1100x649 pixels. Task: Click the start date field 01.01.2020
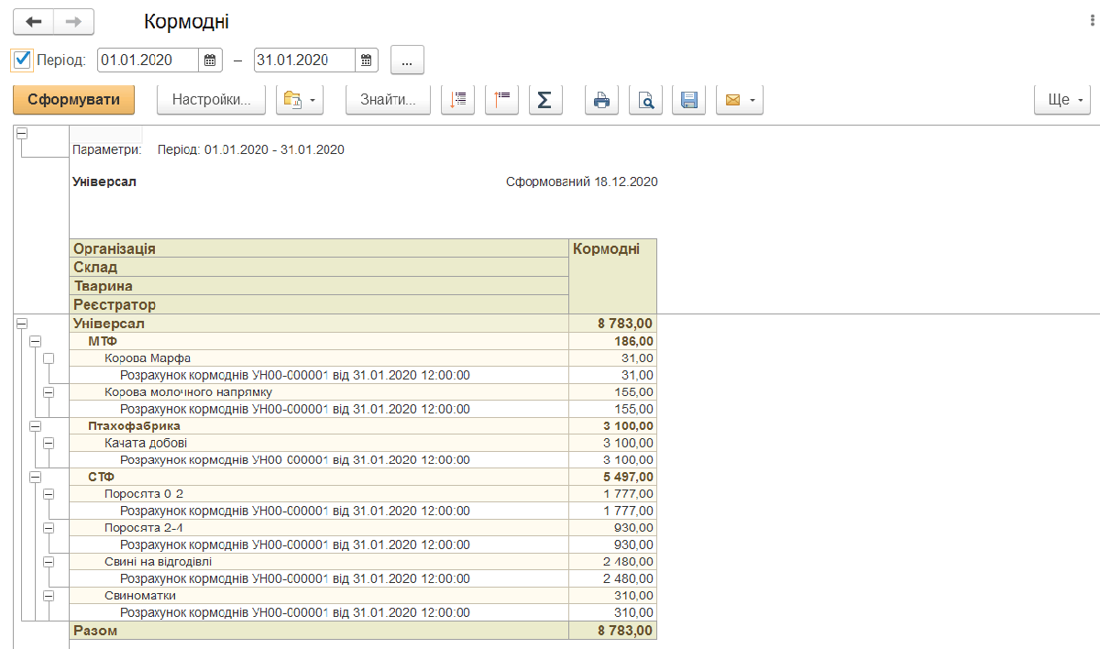(148, 60)
